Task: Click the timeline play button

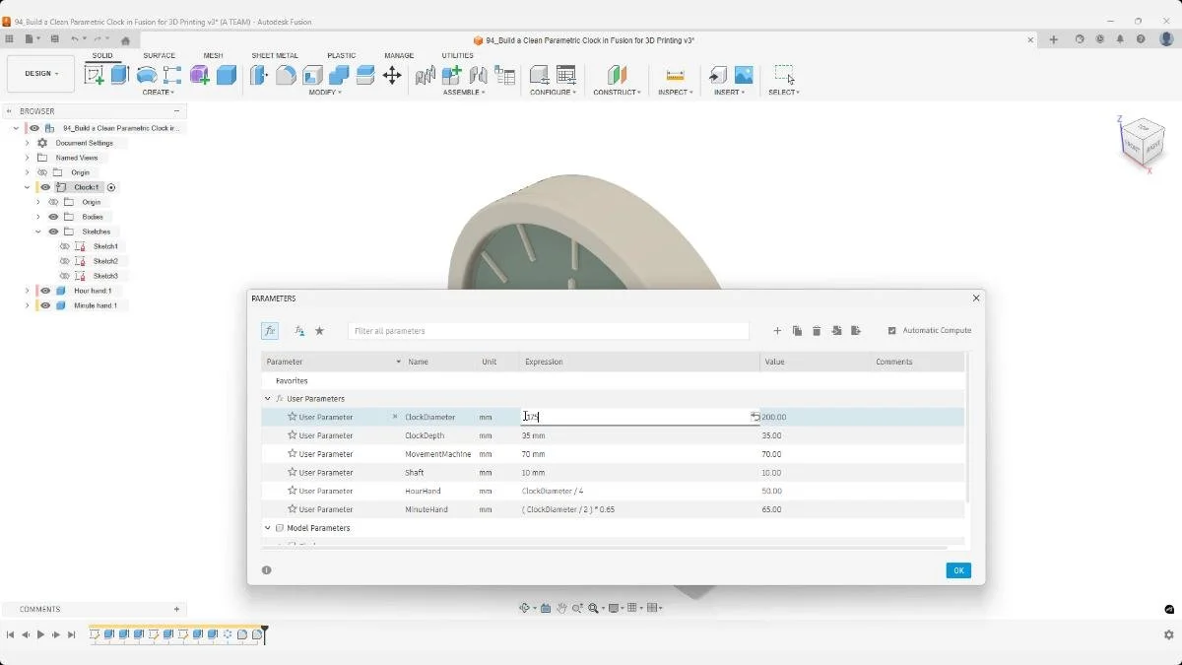Action: [40, 635]
